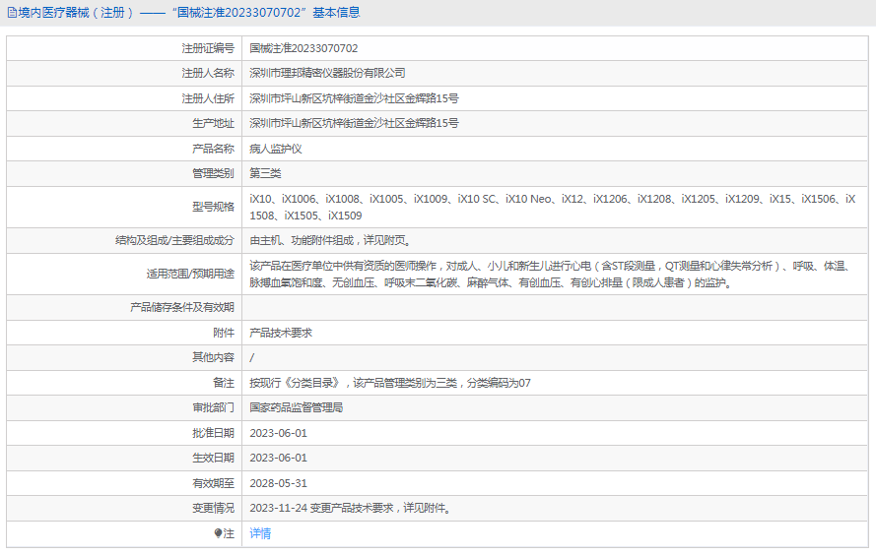This screenshot has width=876, height=555.
Task: Select approval department 国家药品监督管理局
Action: [296, 407]
